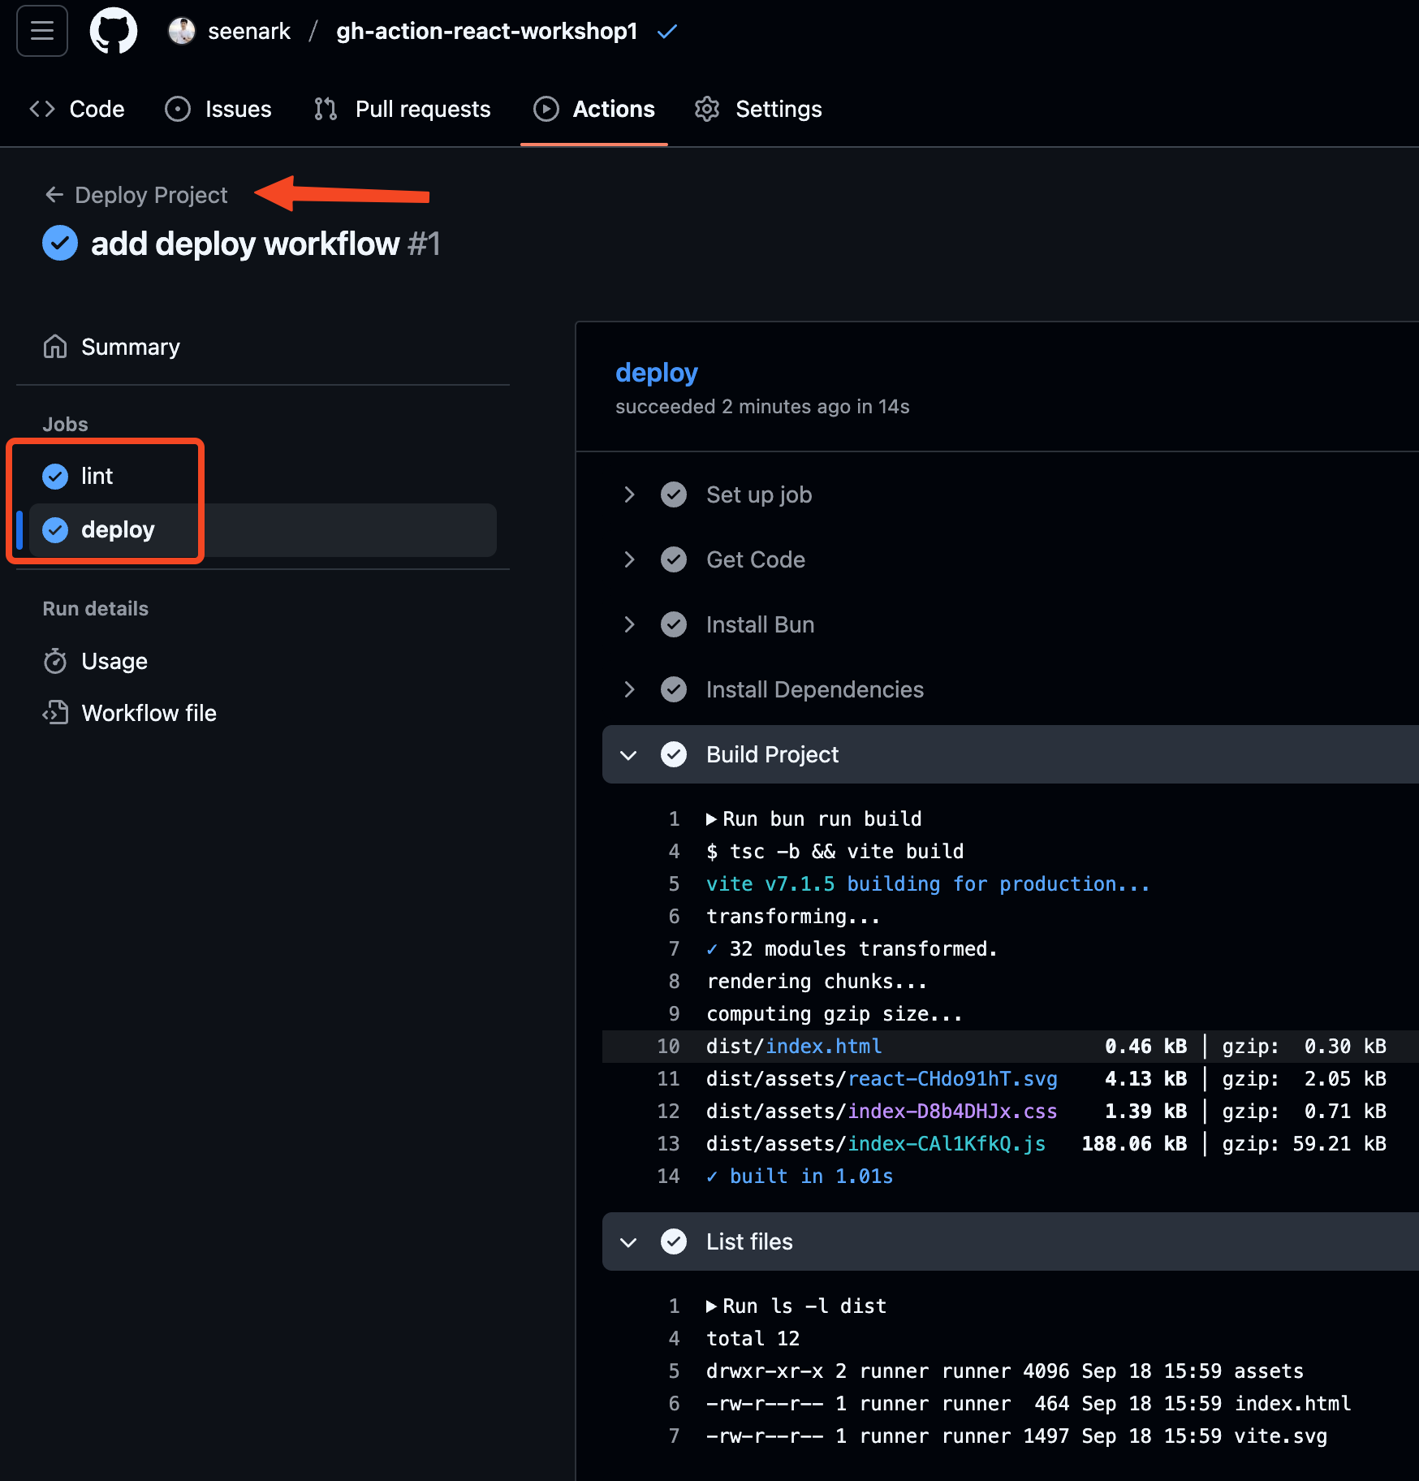The height and width of the screenshot is (1481, 1419).
Task: Click the back arrow beside Deploy Project
Action: coord(54,195)
